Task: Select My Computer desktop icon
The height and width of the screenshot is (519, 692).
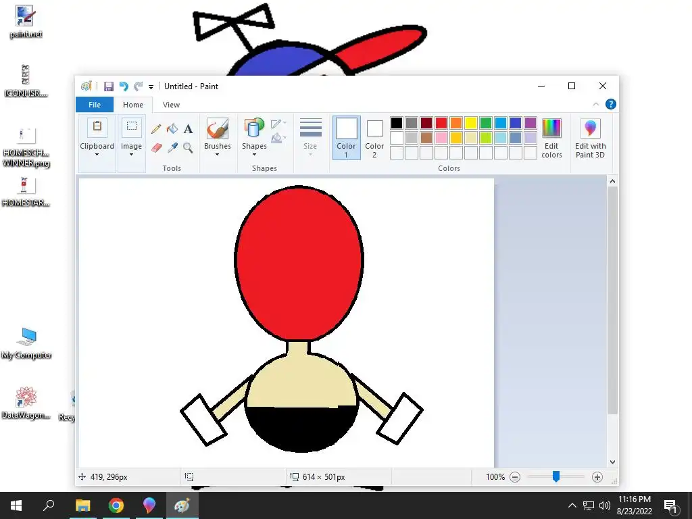Action: click(26, 343)
